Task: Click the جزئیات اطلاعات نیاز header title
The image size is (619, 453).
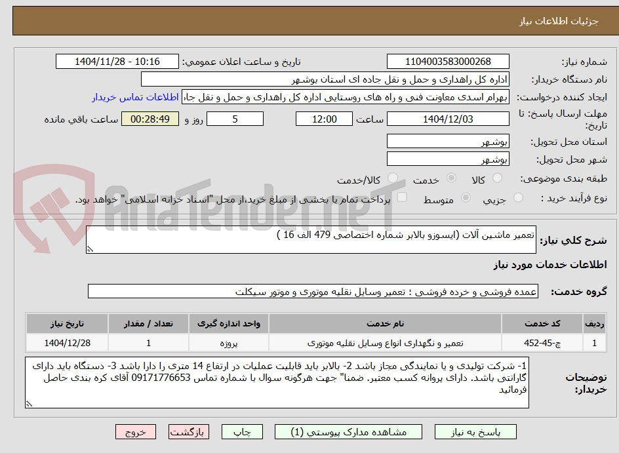Action: coord(559,21)
